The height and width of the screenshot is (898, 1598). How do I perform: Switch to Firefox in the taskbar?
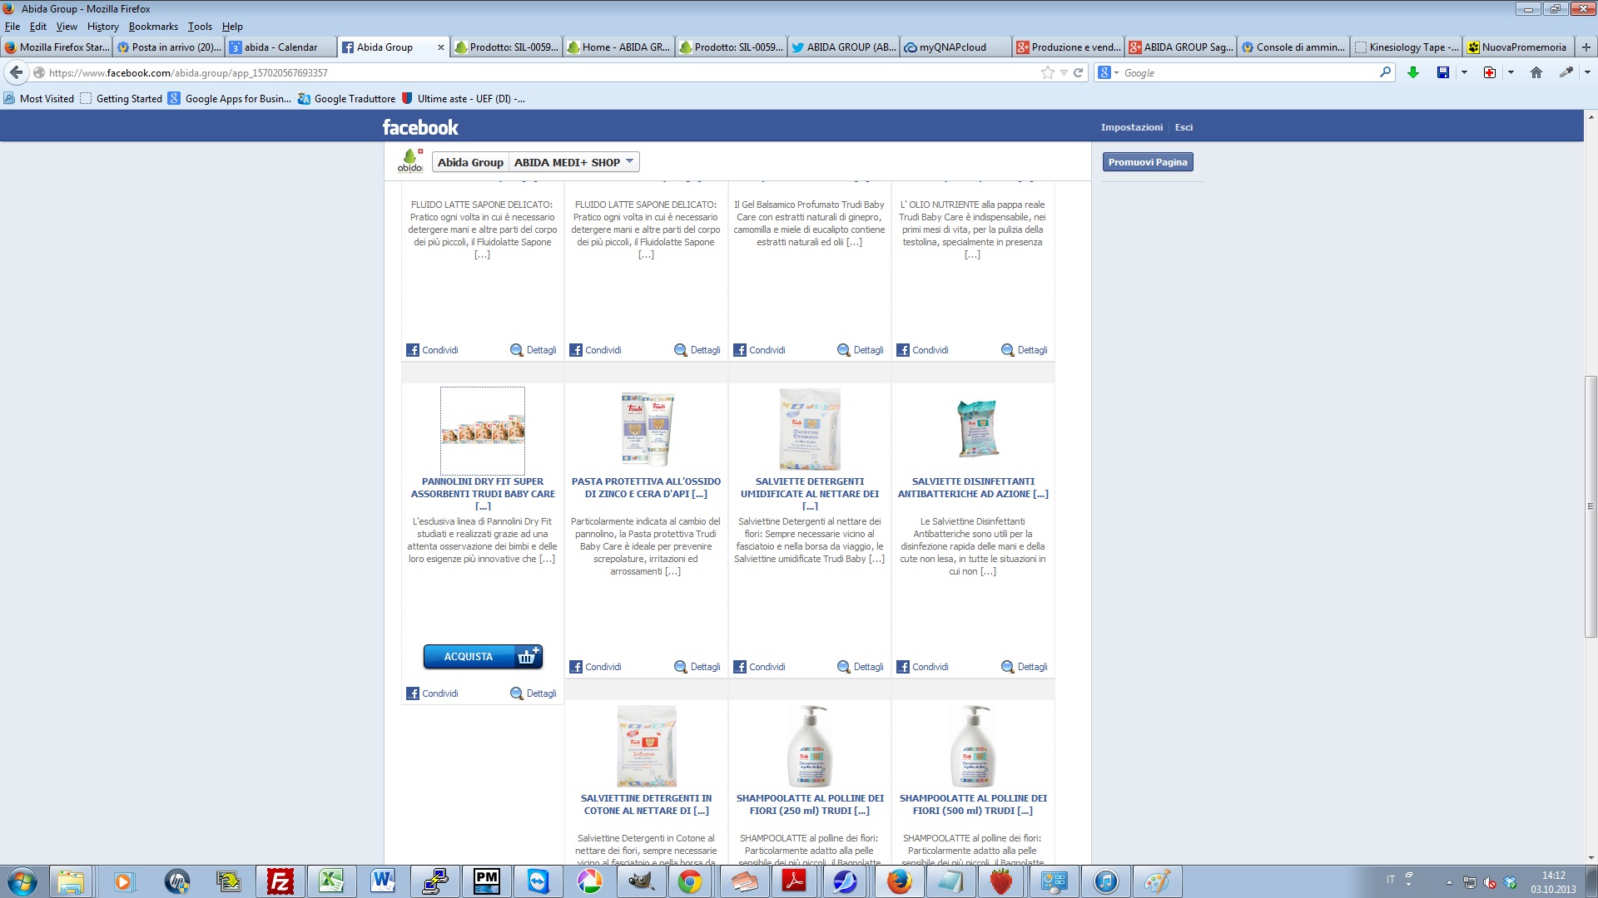[x=898, y=881]
